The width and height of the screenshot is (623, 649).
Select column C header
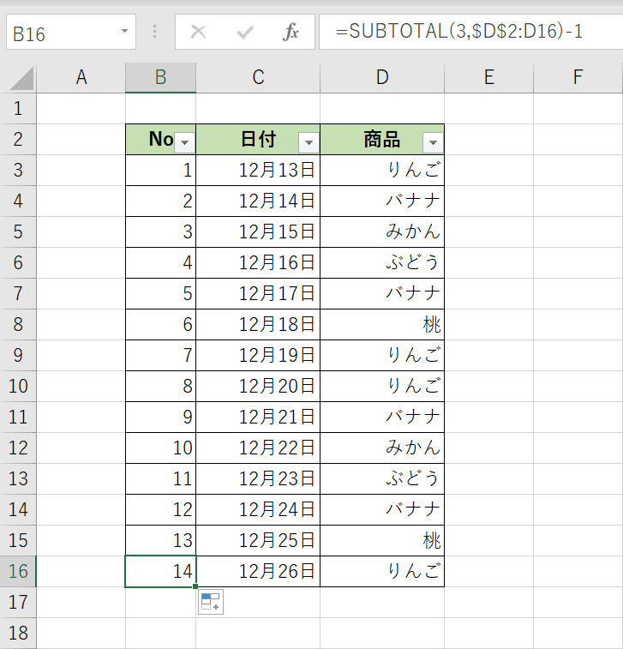coord(258,77)
